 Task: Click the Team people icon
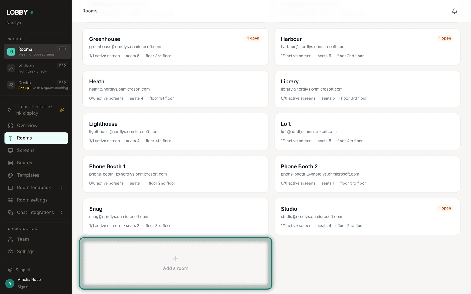(11, 240)
